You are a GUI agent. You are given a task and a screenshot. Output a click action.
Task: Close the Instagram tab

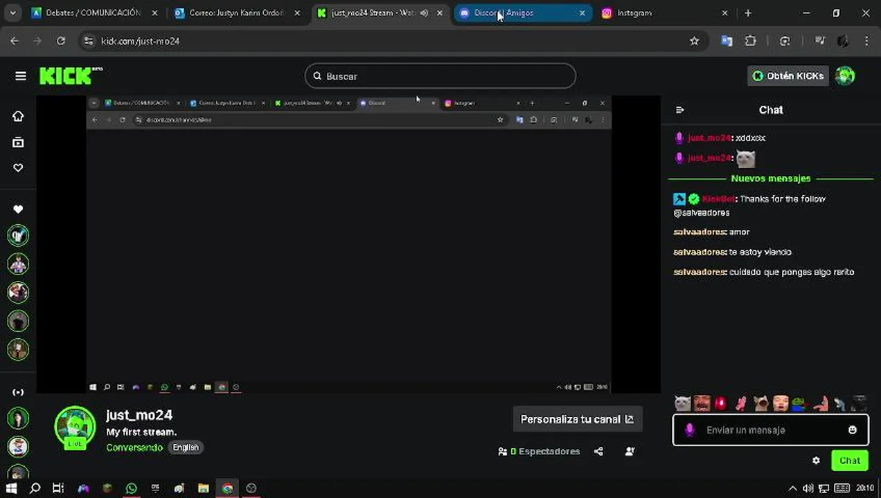click(x=724, y=13)
